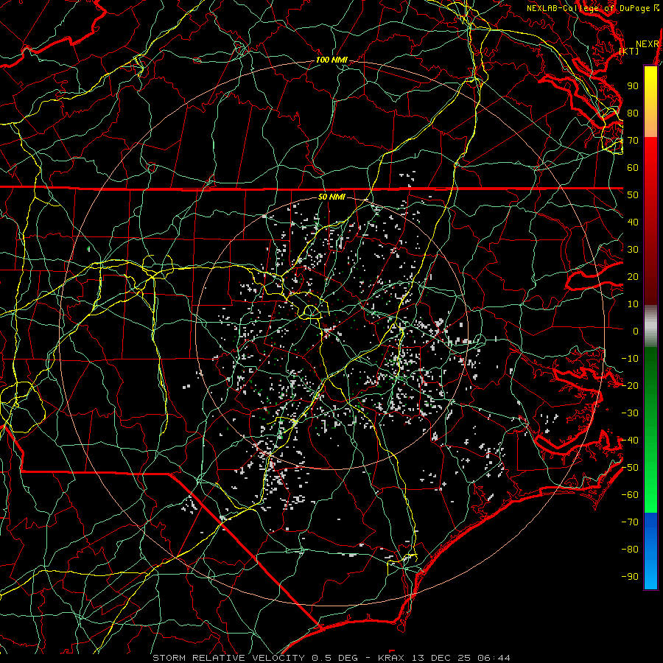Click the "13 DEC 25" date in the caption
The image size is (663, 663).
point(442,658)
